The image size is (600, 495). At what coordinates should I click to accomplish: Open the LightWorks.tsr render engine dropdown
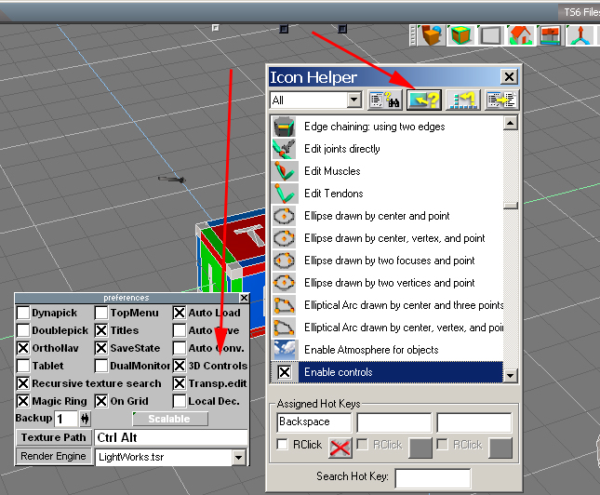pyautogui.click(x=239, y=457)
